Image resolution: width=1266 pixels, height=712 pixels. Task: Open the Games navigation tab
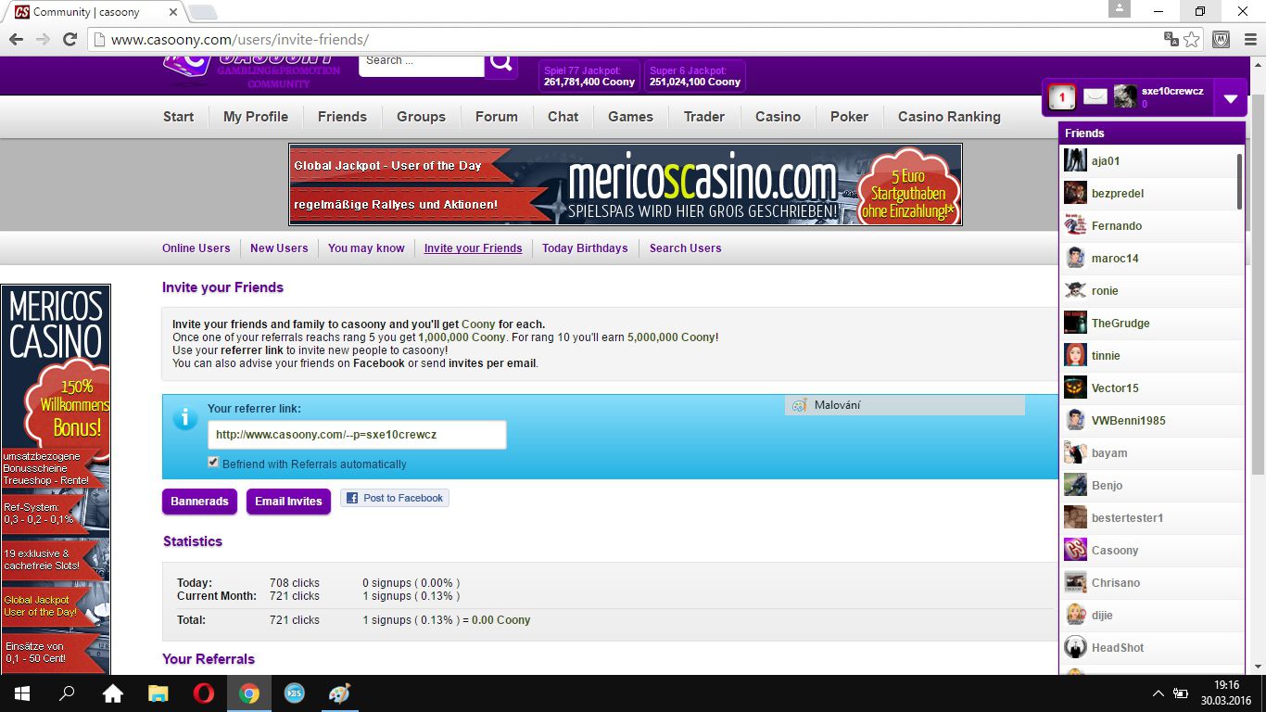click(630, 117)
